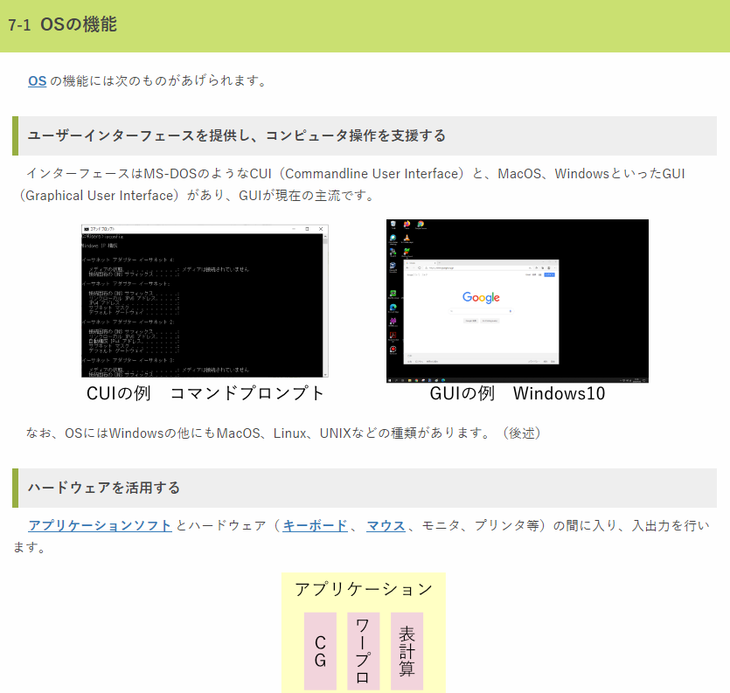
Task: Click the ハードウェアを活用する subheading
Action: click(104, 488)
